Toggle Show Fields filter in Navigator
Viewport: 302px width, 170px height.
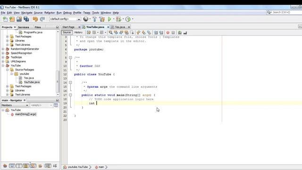(x=12, y=166)
